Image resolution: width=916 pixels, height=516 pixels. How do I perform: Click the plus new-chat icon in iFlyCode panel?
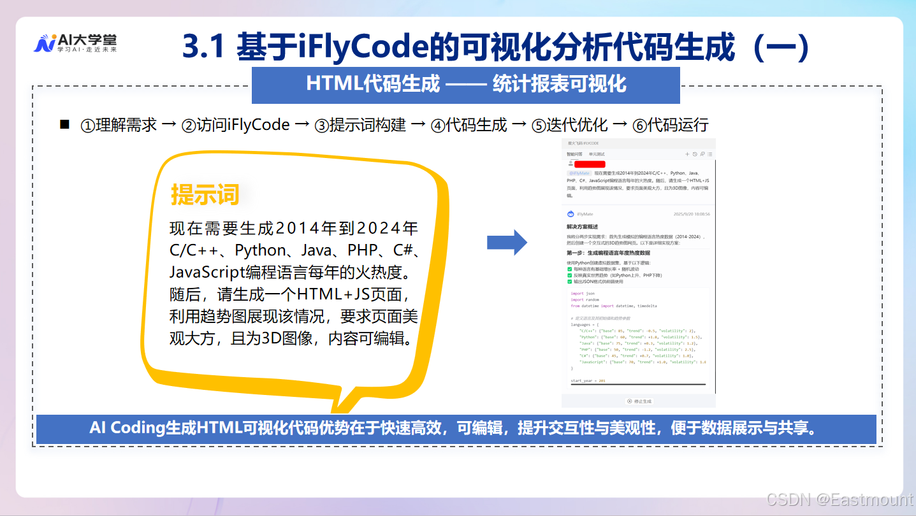click(x=687, y=154)
